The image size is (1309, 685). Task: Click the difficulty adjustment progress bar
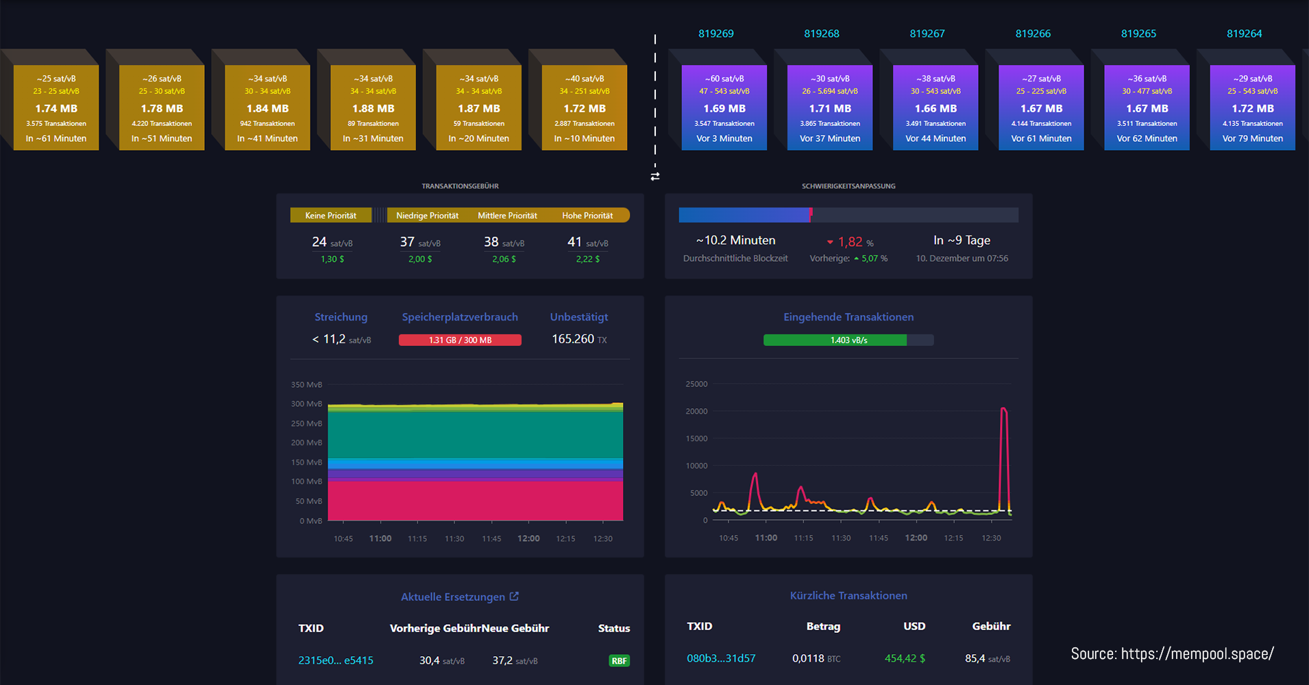[x=848, y=215]
